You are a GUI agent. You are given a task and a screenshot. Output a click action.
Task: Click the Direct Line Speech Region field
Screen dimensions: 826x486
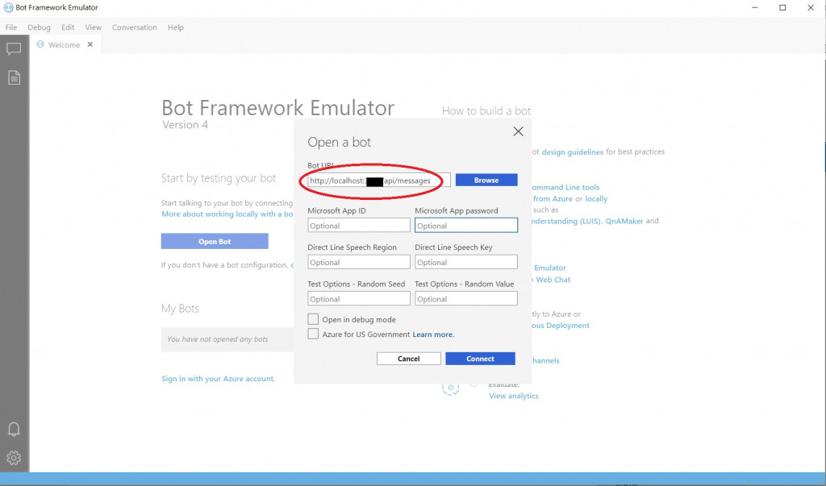point(359,262)
